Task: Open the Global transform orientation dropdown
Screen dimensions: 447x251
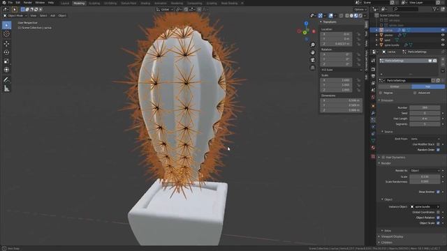Action: click(x=165, y=9)
